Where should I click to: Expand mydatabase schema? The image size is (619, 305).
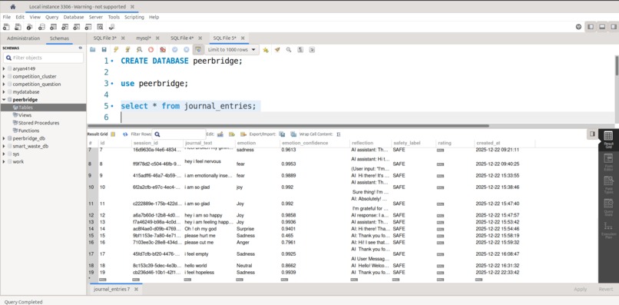point(4,91)
